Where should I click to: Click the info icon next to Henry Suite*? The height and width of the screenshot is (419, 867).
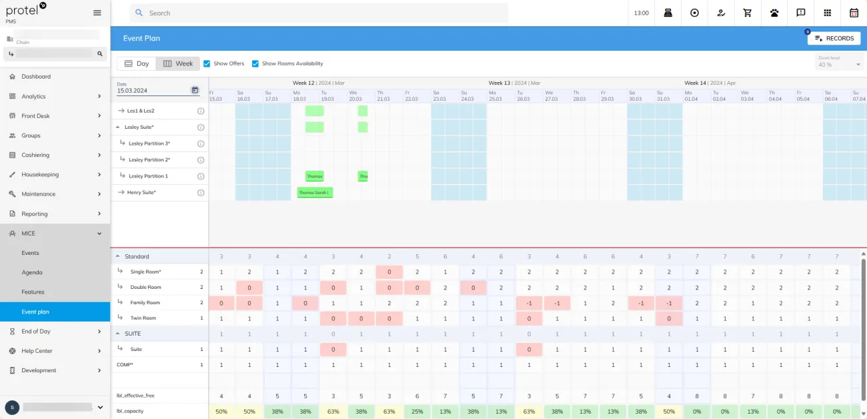pyautogui.click(x=200, y=192)
